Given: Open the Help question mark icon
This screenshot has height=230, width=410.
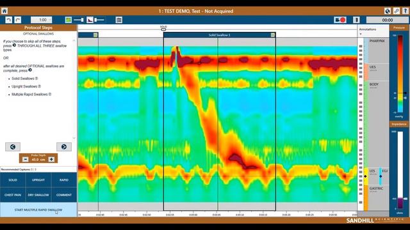Looking at the screenshot, I should (406, 11).
